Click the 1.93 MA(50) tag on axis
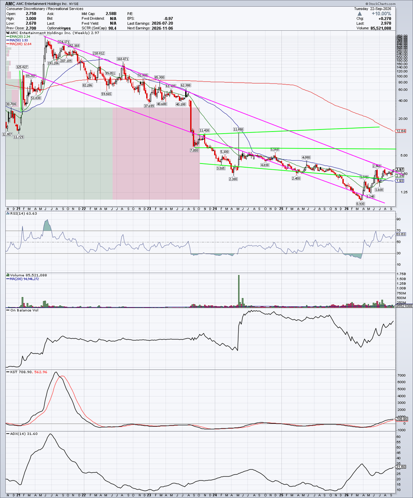This screenshot has height=498, width=413. click(x=400, y=181)
